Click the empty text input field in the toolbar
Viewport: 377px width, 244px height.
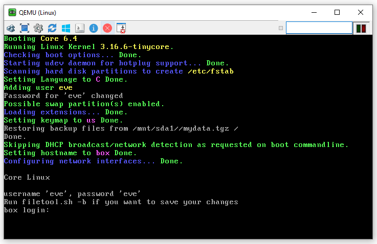(319, 28)
